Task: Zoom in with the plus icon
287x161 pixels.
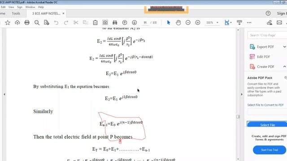Action: pyautogui.click(x=198, y=22)
